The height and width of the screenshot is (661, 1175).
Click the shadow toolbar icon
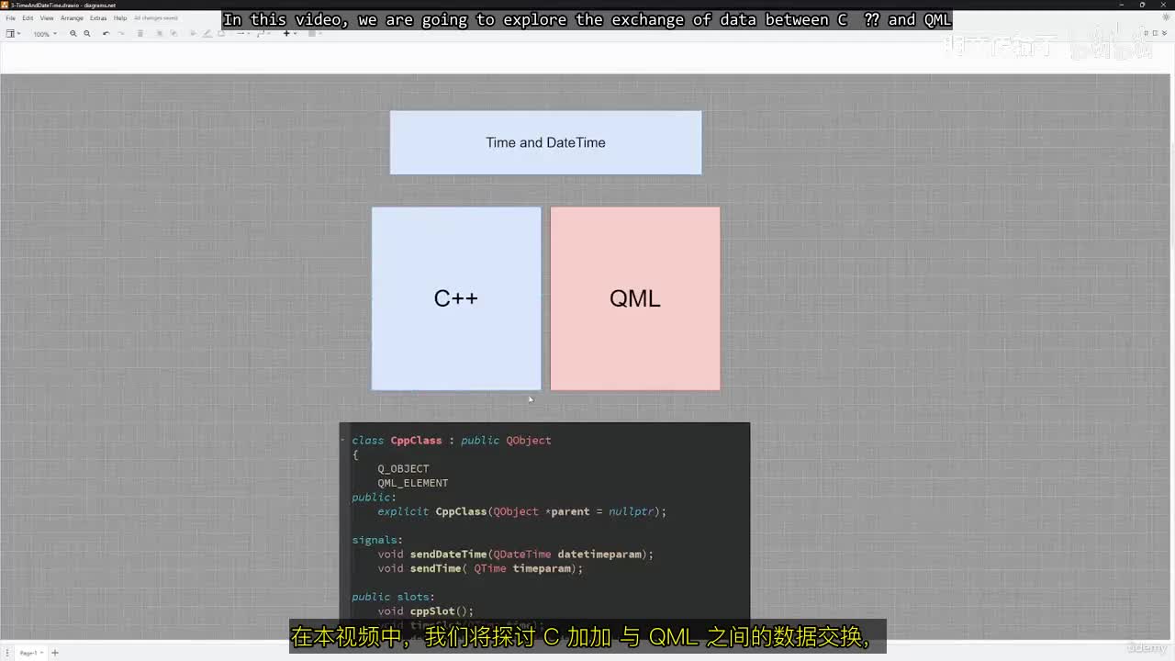click(x=220, y=34)
